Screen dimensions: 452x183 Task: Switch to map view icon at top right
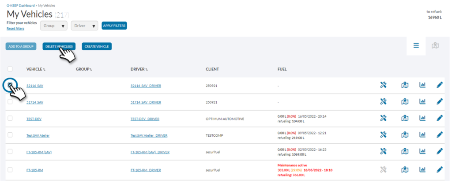[435, 45]
